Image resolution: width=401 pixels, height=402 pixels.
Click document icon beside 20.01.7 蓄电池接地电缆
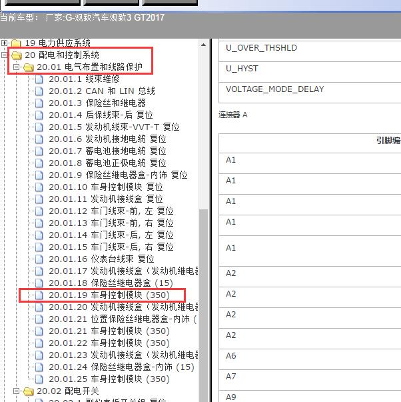click(39, 151)
